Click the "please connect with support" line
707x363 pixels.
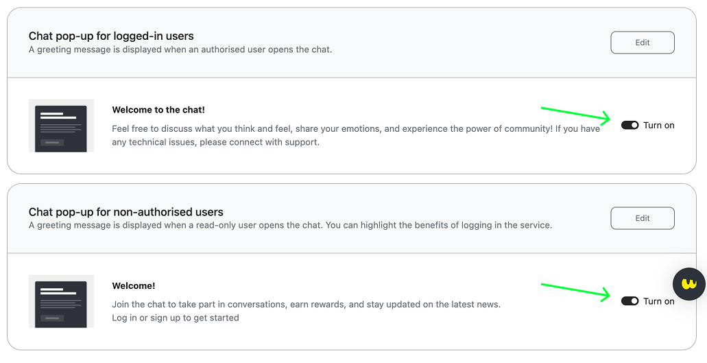click(215, 143)
